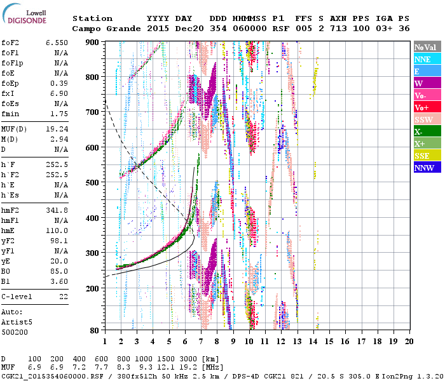Click the 80 km height axis label

pyautogui.click(x=95, y=330)
